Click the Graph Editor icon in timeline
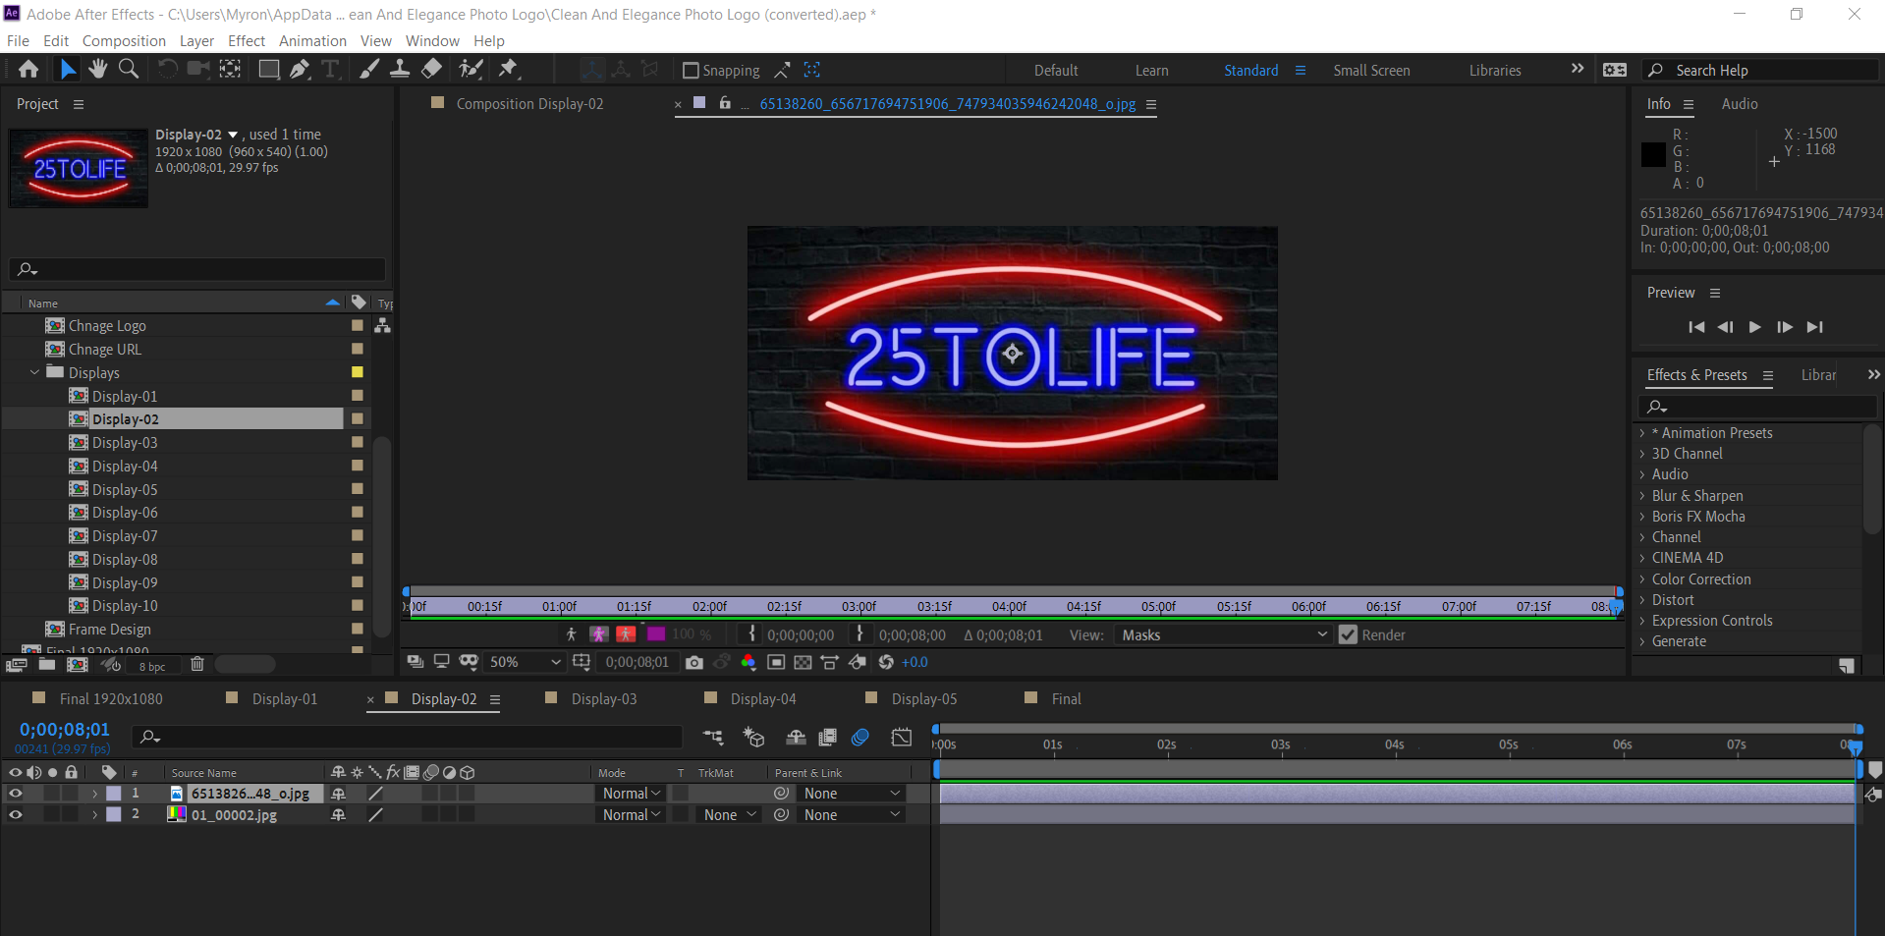The height and width of the screenshot is (936, 1885). coord(902,737)
